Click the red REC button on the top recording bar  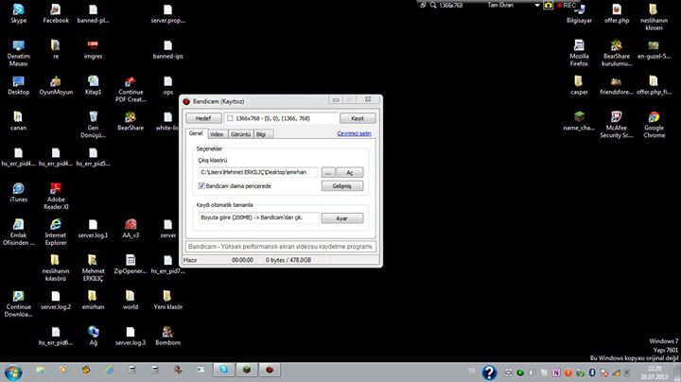567,6
